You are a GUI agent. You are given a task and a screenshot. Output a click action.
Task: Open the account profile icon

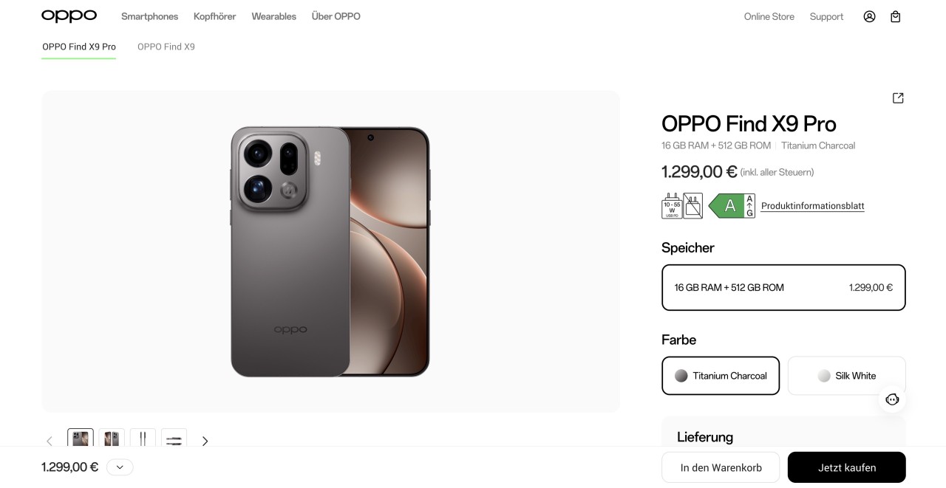[869, 16]
